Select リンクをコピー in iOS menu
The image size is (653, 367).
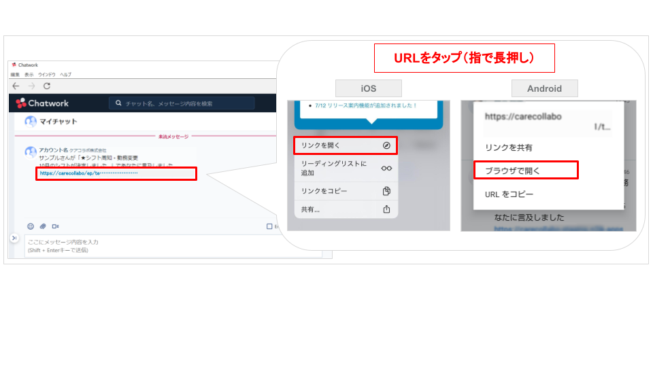[346, 191]
